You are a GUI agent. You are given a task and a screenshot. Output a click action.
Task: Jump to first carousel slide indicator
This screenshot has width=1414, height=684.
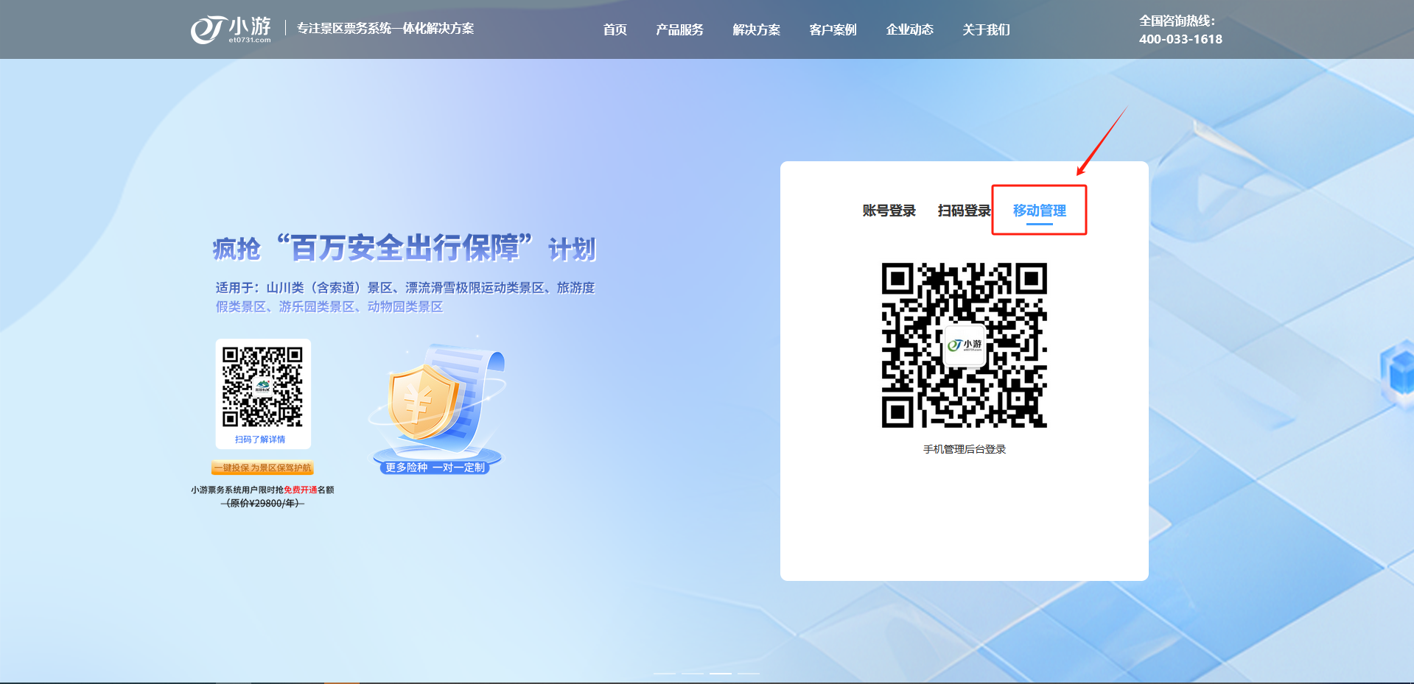click(664, 673)
